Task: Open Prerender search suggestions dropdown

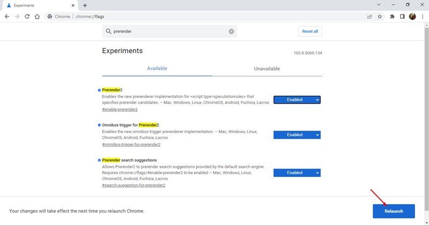Action: [x=297, y=173]
